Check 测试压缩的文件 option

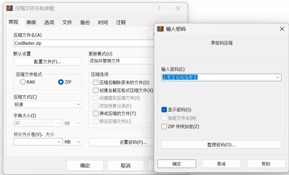(x=95, y=113)
